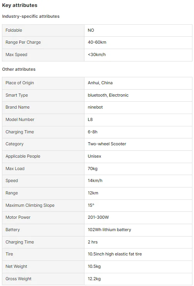Click the 6-8h charging time value
The image size is (194, 286).
pyautogui.click(x=93, y=132)
